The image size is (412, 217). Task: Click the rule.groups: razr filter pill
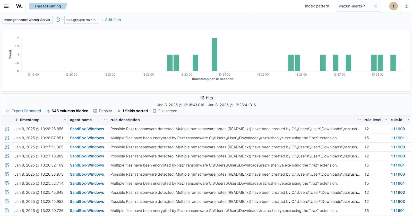pos(79,20)
